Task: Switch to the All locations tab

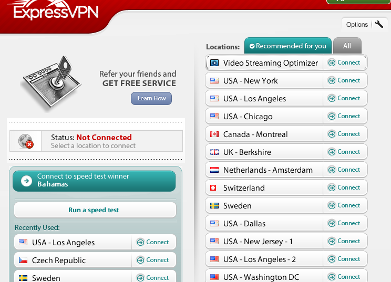Action: click(x=347, y=46)
